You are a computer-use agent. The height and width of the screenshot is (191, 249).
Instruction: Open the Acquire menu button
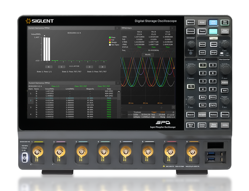225,82
